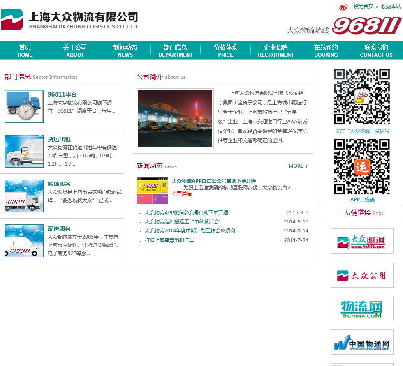
Task: Click the 新闻动态 news section heading
Action: click(157, 166)
